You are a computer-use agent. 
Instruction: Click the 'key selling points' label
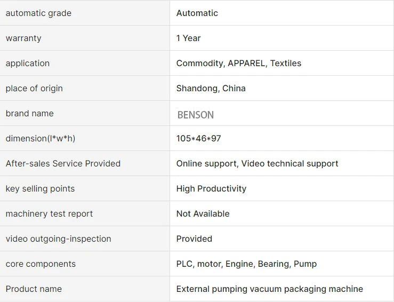pos(40,189)
